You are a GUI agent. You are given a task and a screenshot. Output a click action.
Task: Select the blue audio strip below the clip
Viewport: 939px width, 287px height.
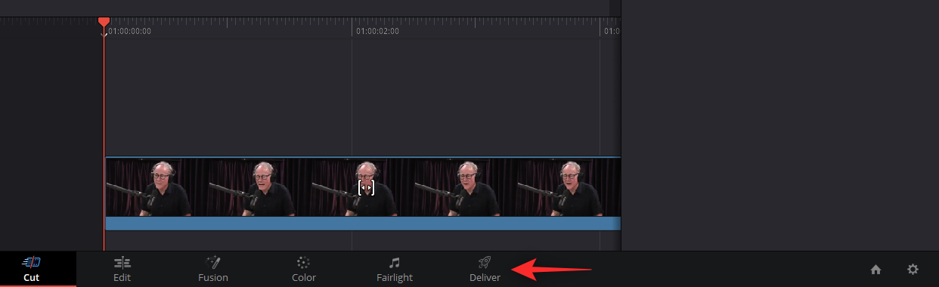pos(363,224)
